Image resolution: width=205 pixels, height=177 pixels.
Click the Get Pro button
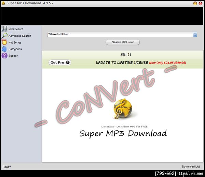click(x=60, y=62)
